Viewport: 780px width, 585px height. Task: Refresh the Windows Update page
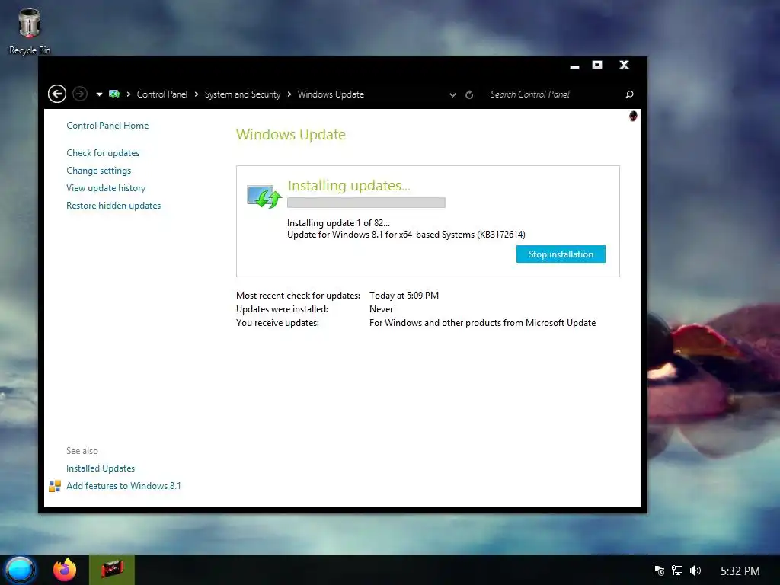pos(469,94)
